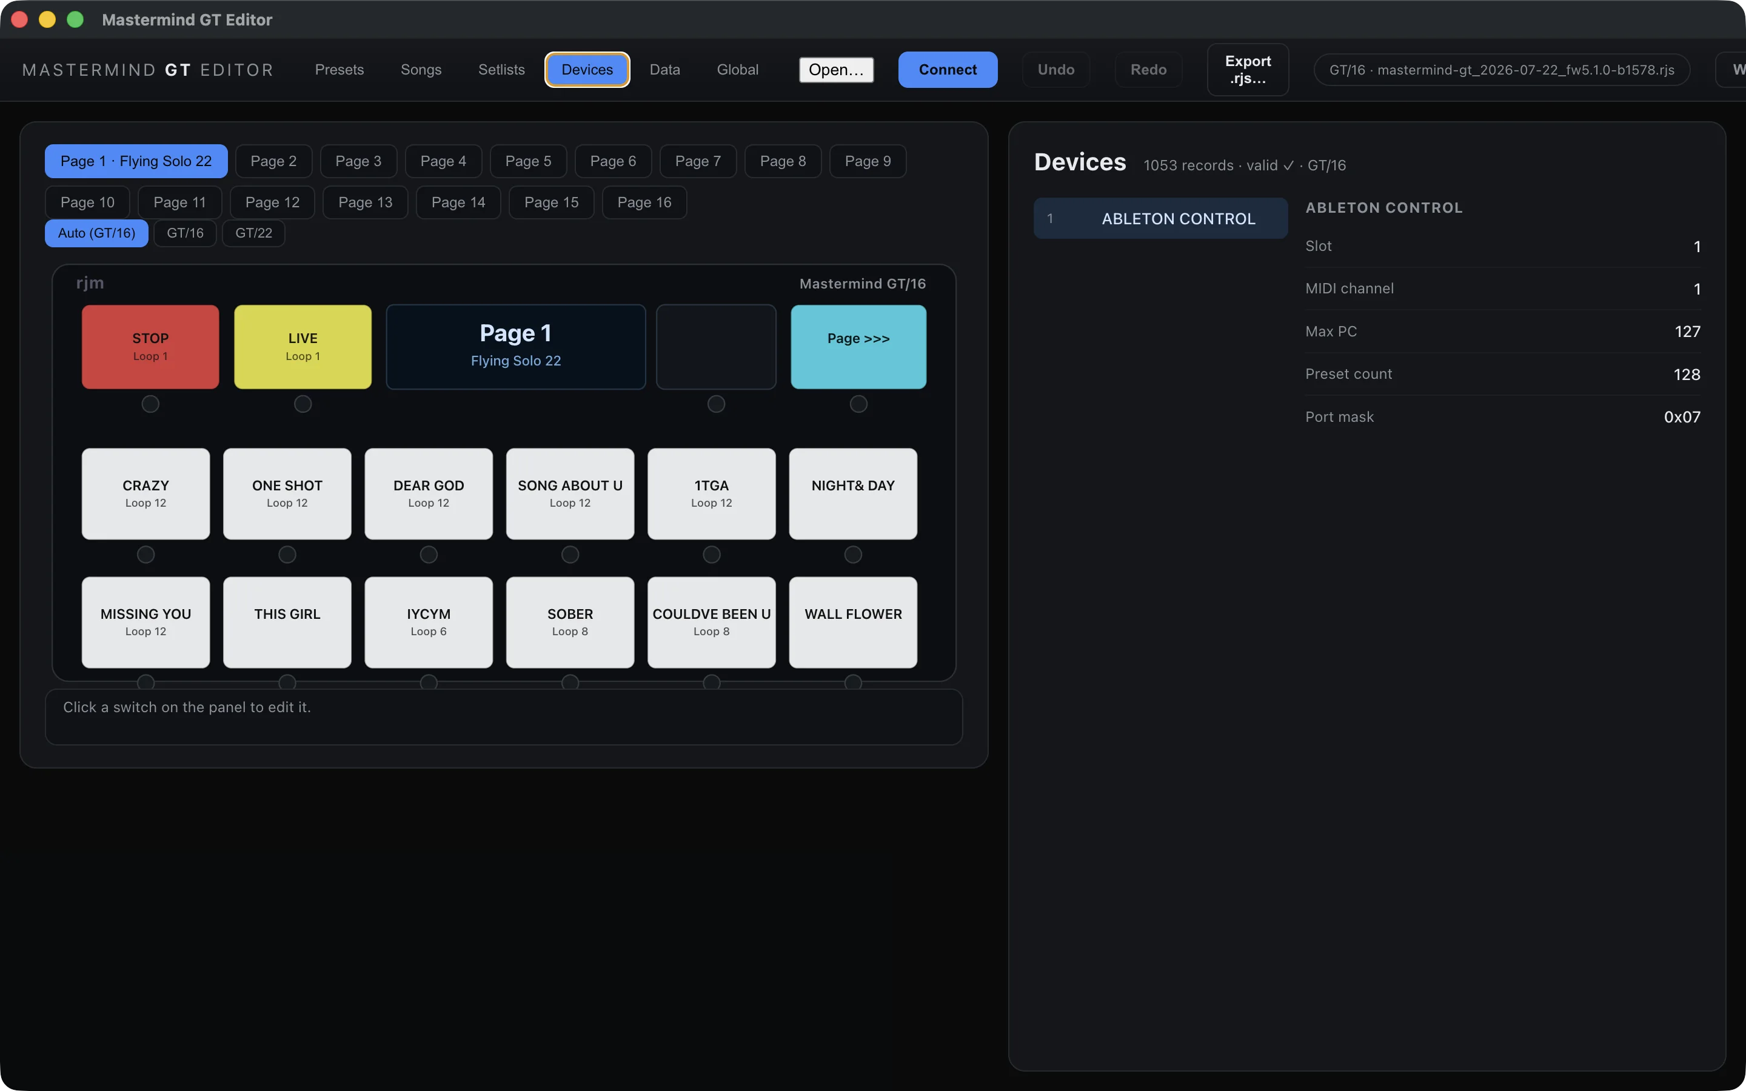The image size is (1746, 1091).
Task: Click the MIDI channel value 1
Action: (1697, 289)
